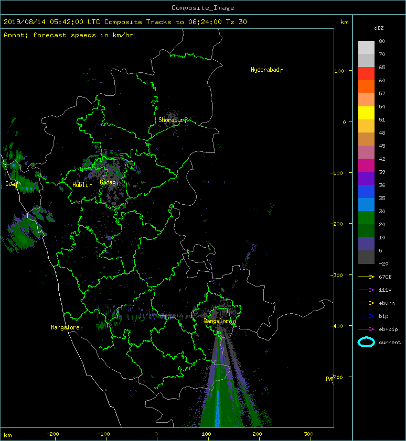
Task: Click the -200 tick on horizontal km axis
Action: pyautogui.click(x=52, y=434)
